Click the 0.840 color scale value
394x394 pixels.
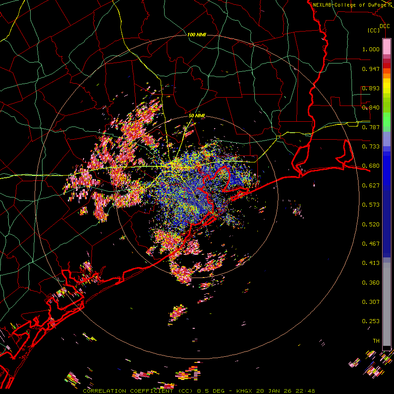coord(371,108)
